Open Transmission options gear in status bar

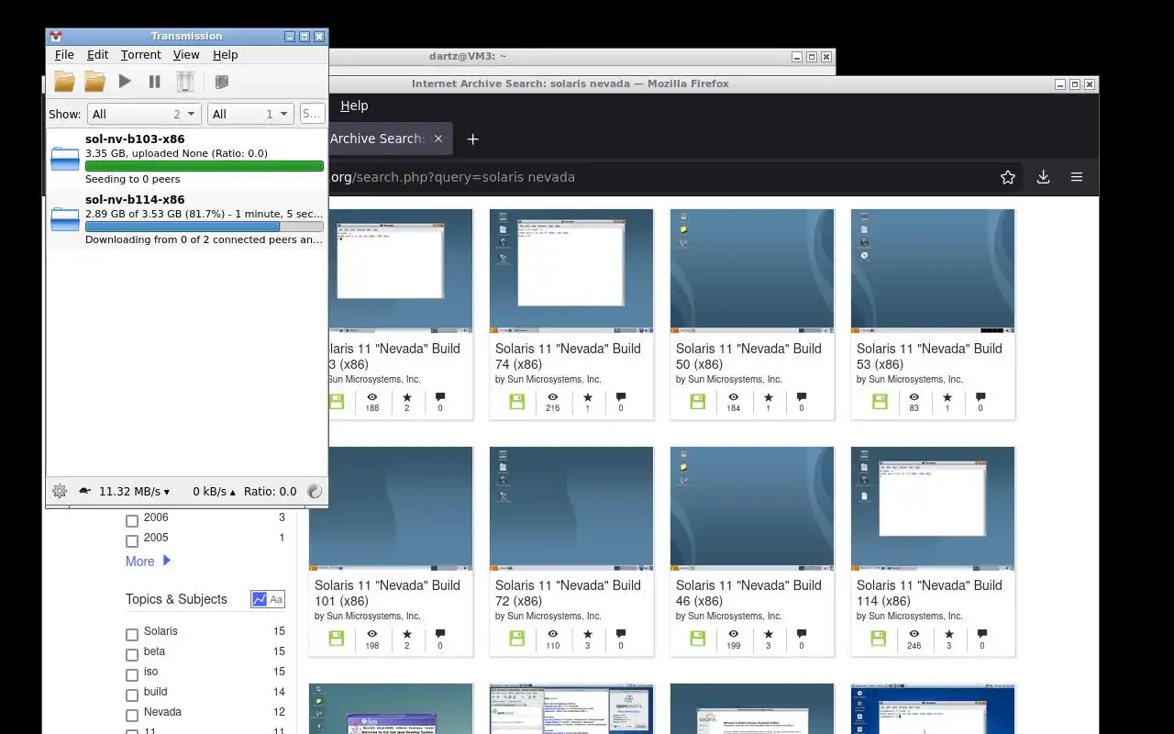60,491
